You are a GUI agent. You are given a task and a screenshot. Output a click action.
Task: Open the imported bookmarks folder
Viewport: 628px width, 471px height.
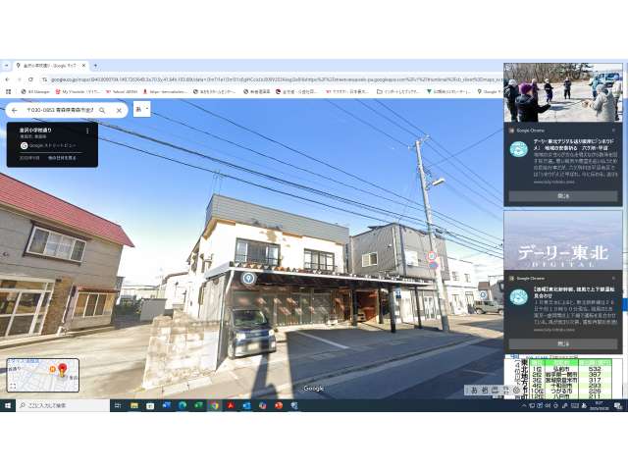click(398, 91)
